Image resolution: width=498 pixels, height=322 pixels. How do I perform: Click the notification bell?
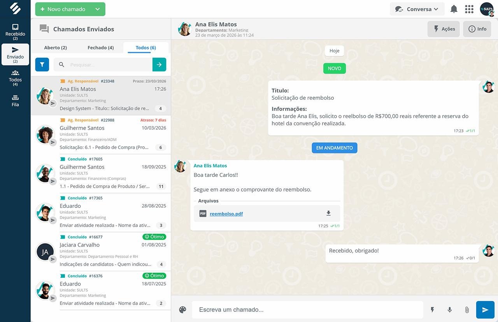[454, 9]
